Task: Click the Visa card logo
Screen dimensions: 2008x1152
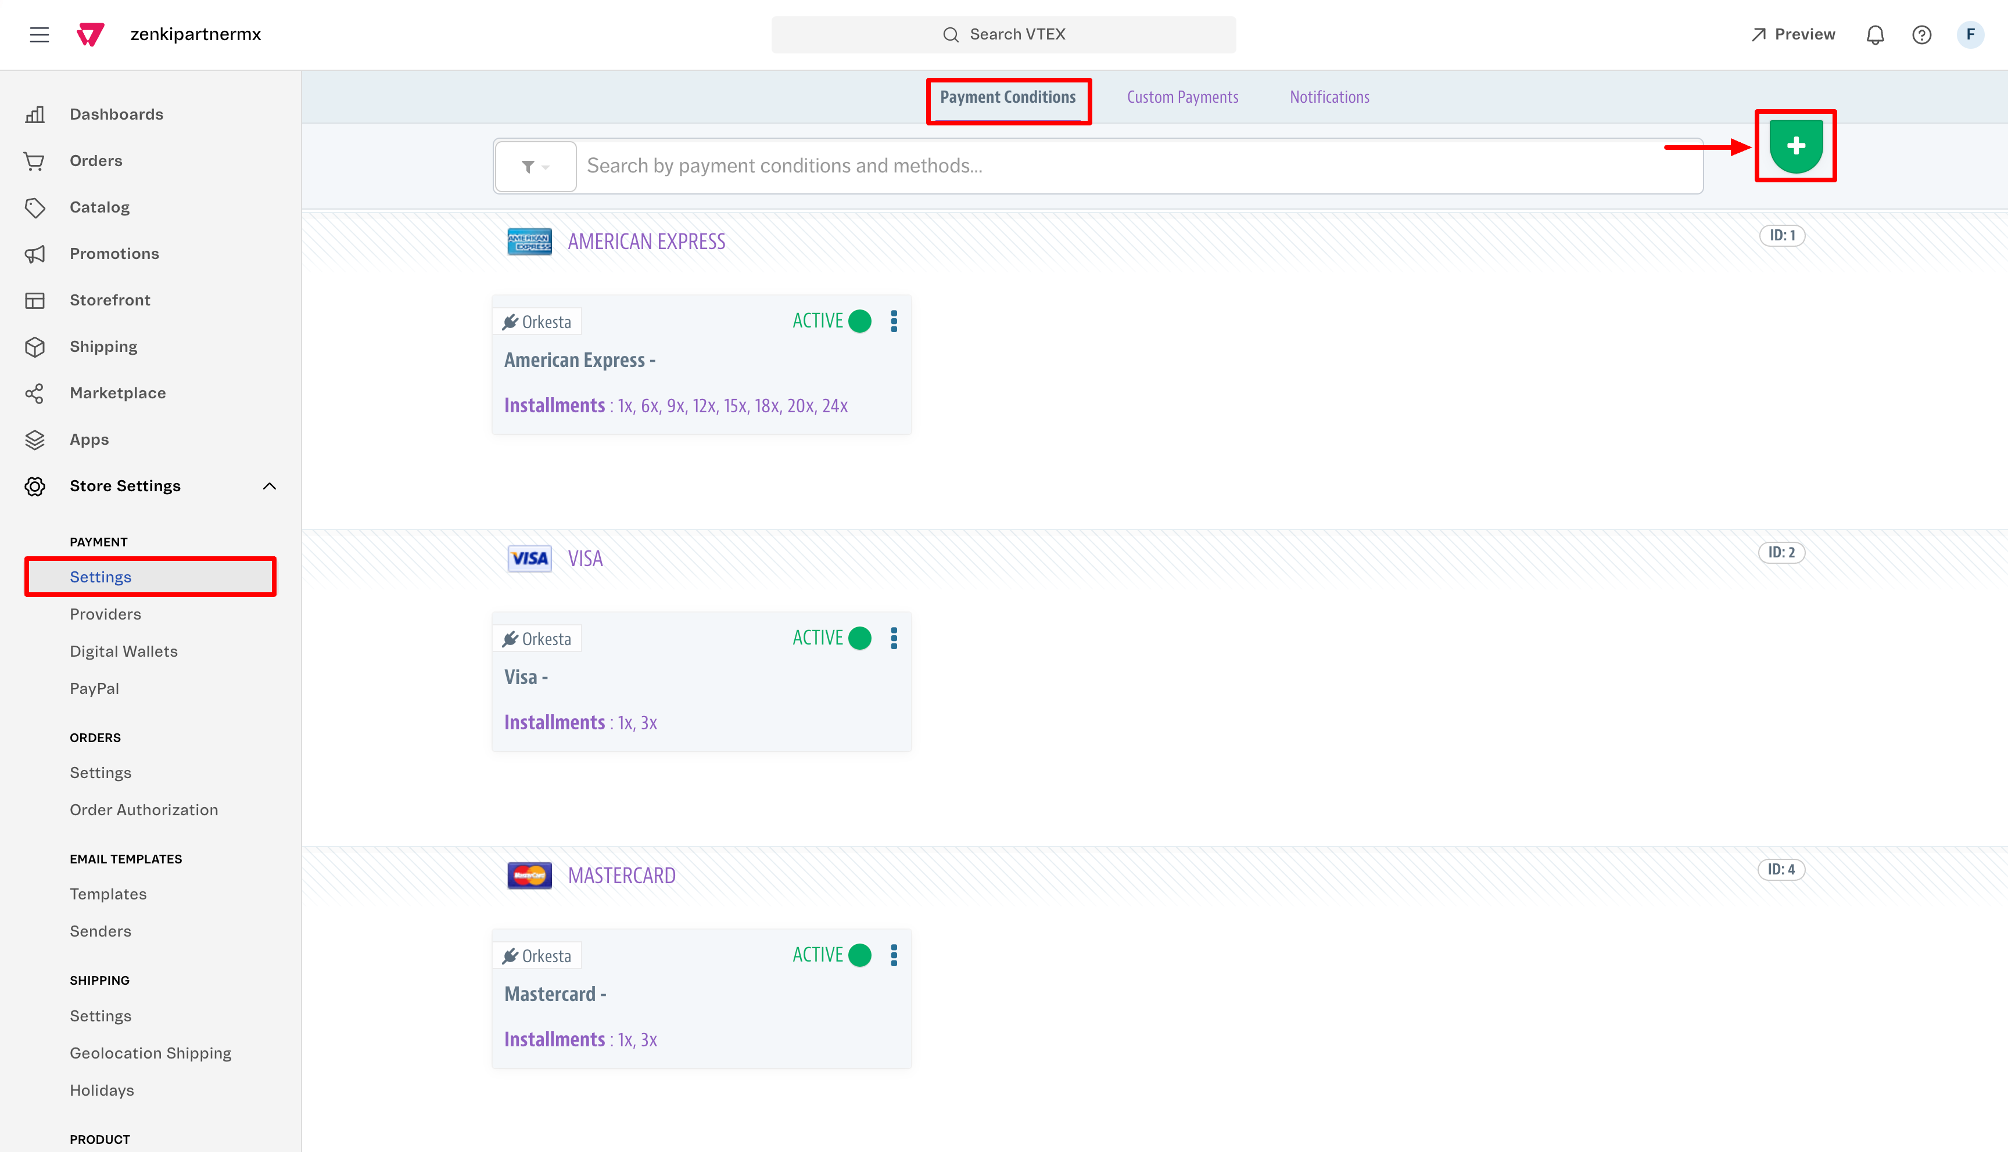Action: point(529,559)
